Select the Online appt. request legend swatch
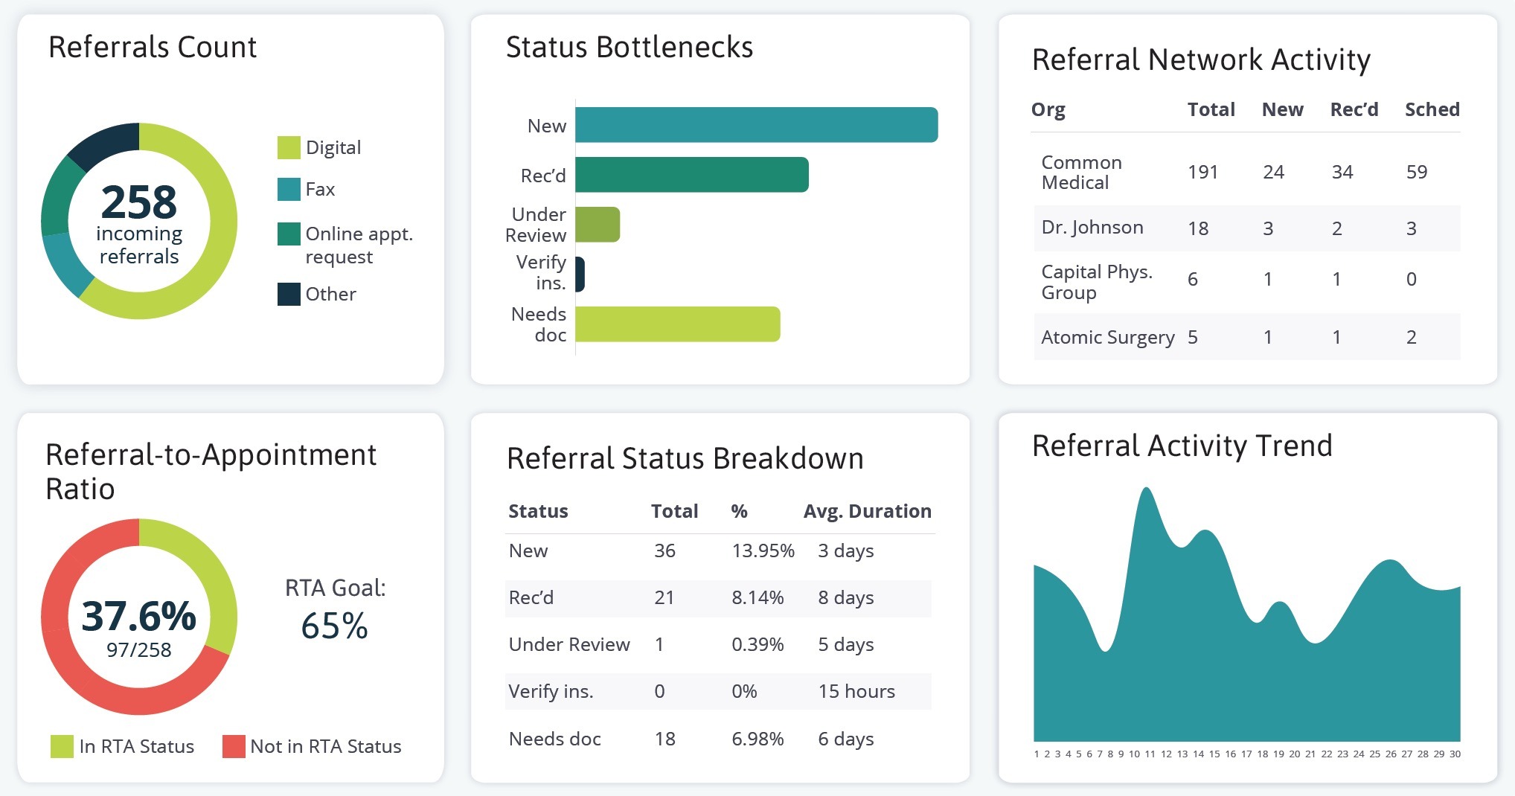The width and height of the screenshot is (1515, 796). coord(289,234)
